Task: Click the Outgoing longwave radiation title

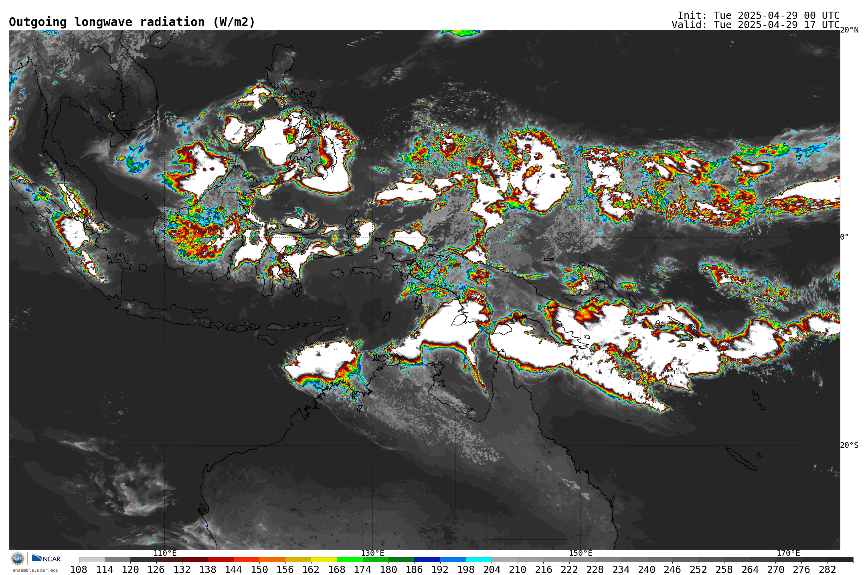Action: (132, 22)
